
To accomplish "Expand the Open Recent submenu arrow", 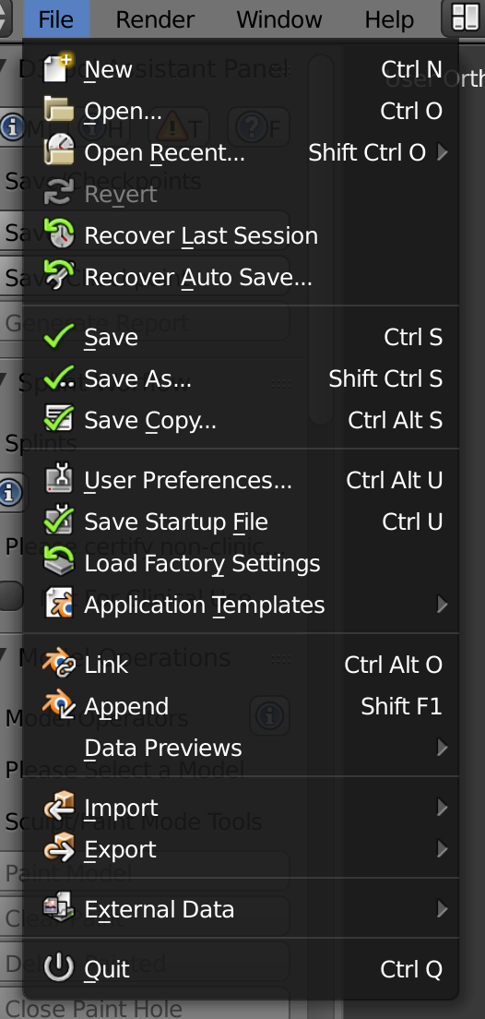I will (443, 152).
